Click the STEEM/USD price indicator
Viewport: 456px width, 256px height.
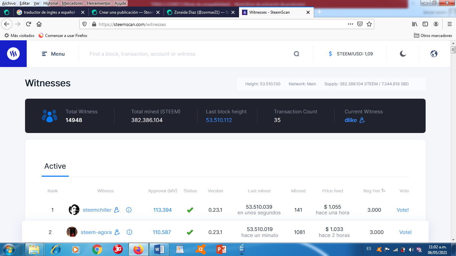point(351,54)
